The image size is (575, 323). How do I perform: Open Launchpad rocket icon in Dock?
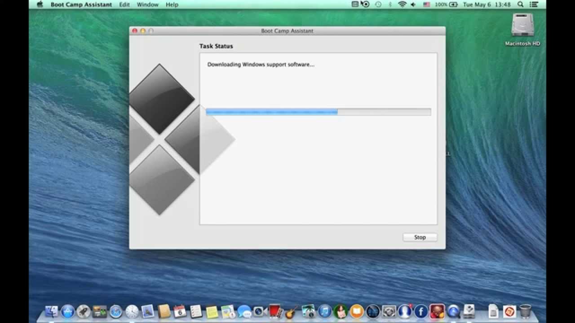84,311
